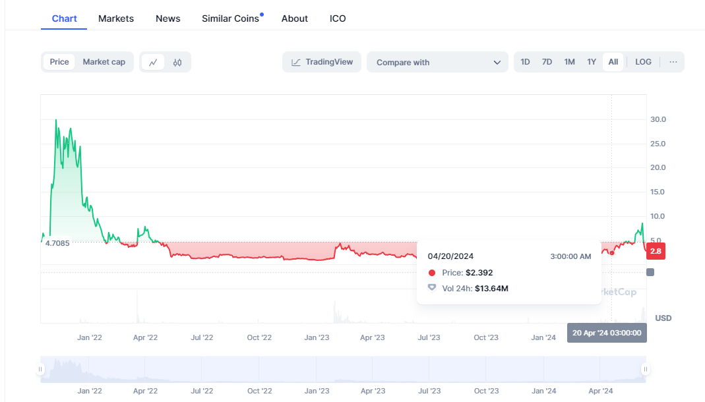Switch to line chart view icon
Image resolution: width=705 pixels, height=402 pixels.
point(153,63)
